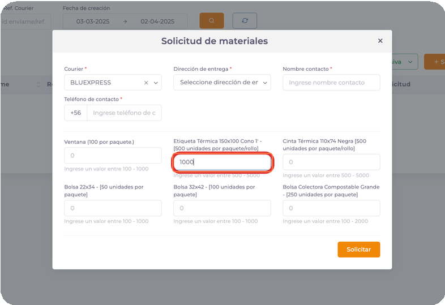Click the refresh icon button
445x305 pixels.
click(x=245, y=21)
